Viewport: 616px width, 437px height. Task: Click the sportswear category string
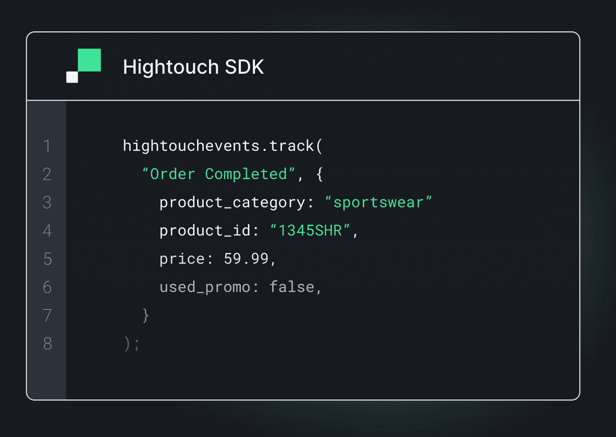pos(379,202)
